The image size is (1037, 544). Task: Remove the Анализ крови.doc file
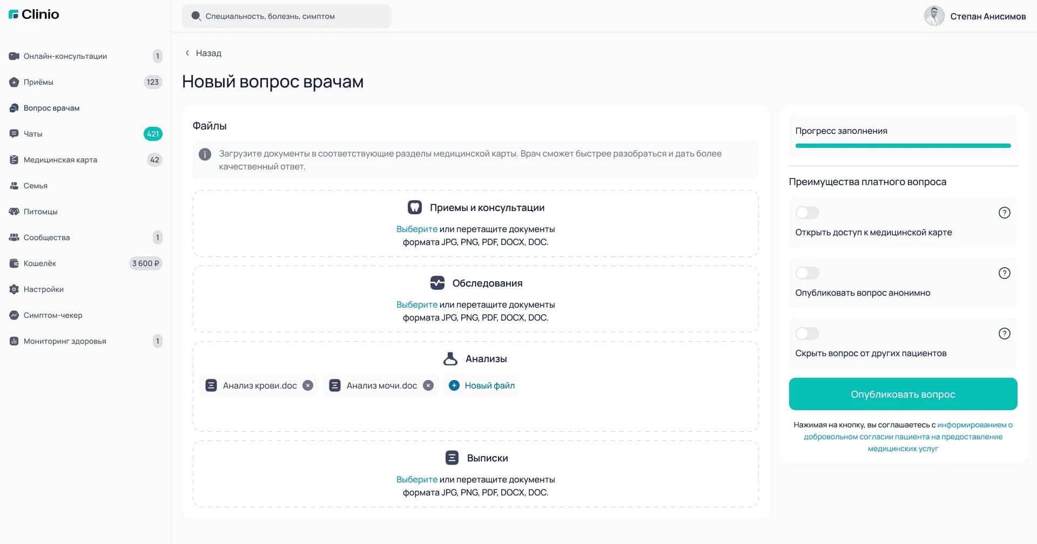308,385
